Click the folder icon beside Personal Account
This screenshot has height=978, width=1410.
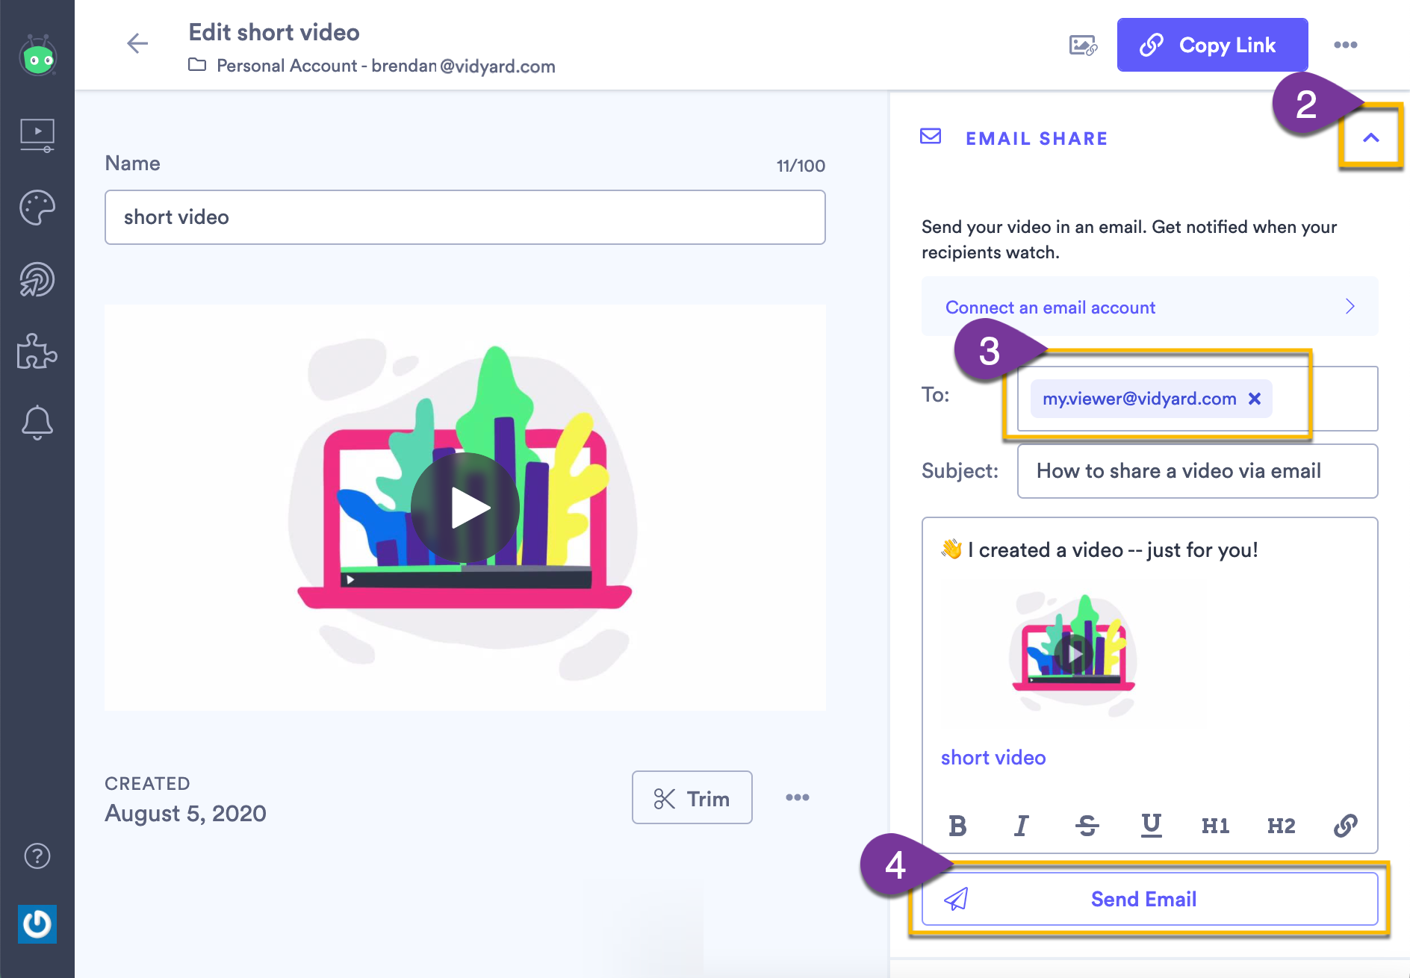tap(197, 65)
